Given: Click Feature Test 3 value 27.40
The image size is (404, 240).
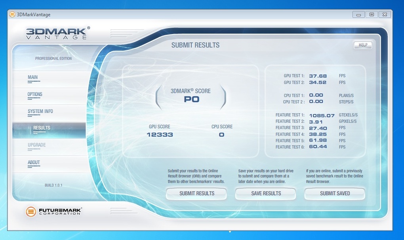Looking at the screenshot, I should tap(318, 128).
